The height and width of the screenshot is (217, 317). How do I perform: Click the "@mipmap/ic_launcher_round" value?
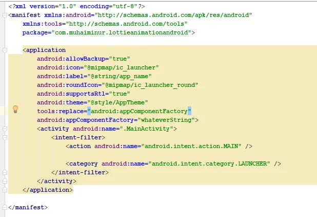150,85
